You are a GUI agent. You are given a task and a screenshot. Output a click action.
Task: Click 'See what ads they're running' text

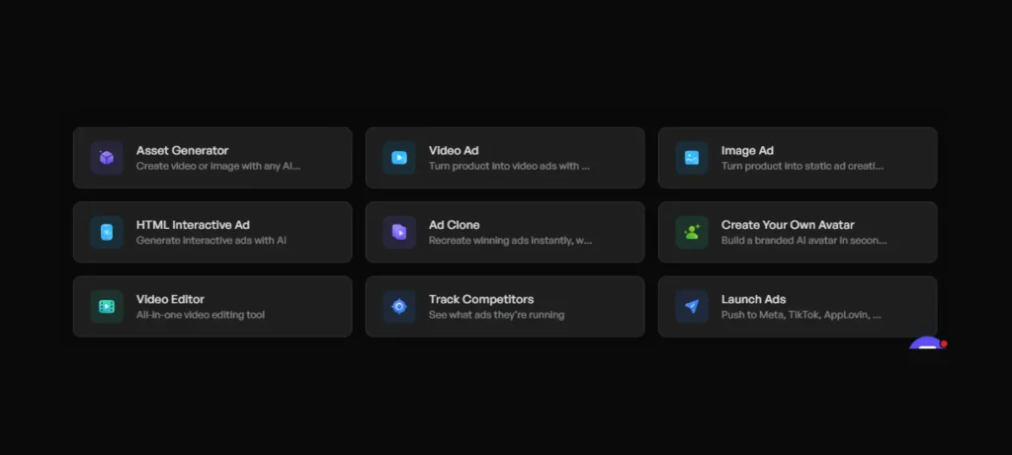[x=497, y=315]
